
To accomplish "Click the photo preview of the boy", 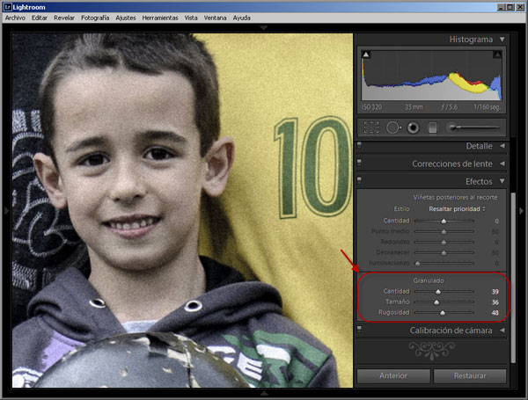I will [182, 210].
